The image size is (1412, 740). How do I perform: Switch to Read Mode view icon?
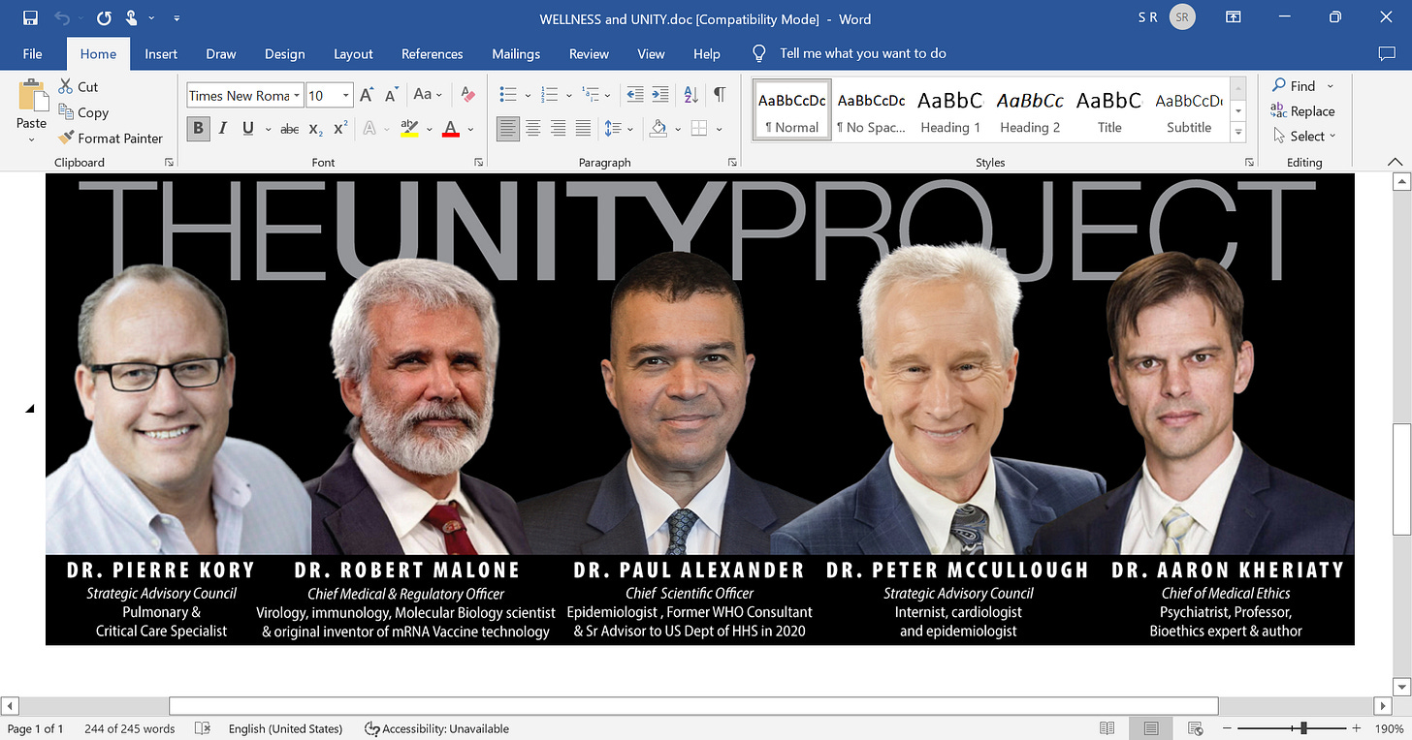(x=1107, y=728)
